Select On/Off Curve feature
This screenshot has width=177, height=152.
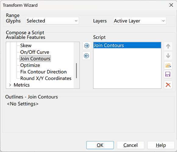[35, 52]
